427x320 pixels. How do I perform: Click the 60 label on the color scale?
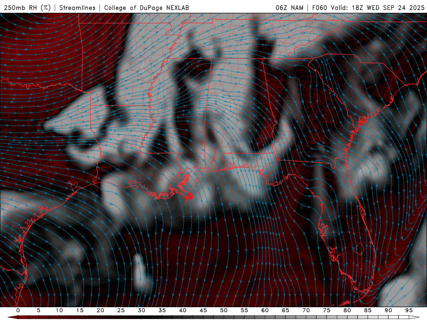tap(265, 310)
